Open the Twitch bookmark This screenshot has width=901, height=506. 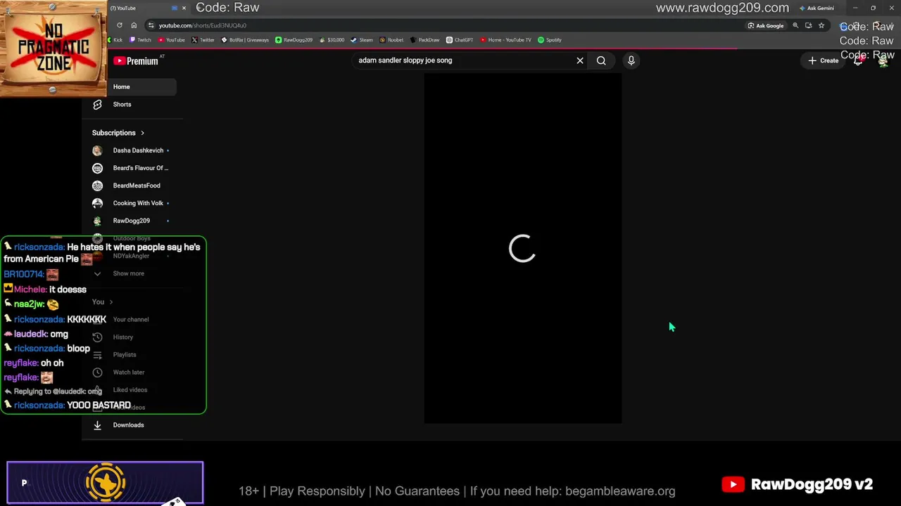click(139, 40)
